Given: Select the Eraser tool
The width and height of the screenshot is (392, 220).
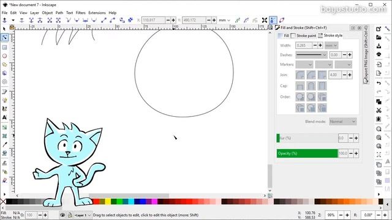Looking at the screenshot, I should tap(4, 180).
